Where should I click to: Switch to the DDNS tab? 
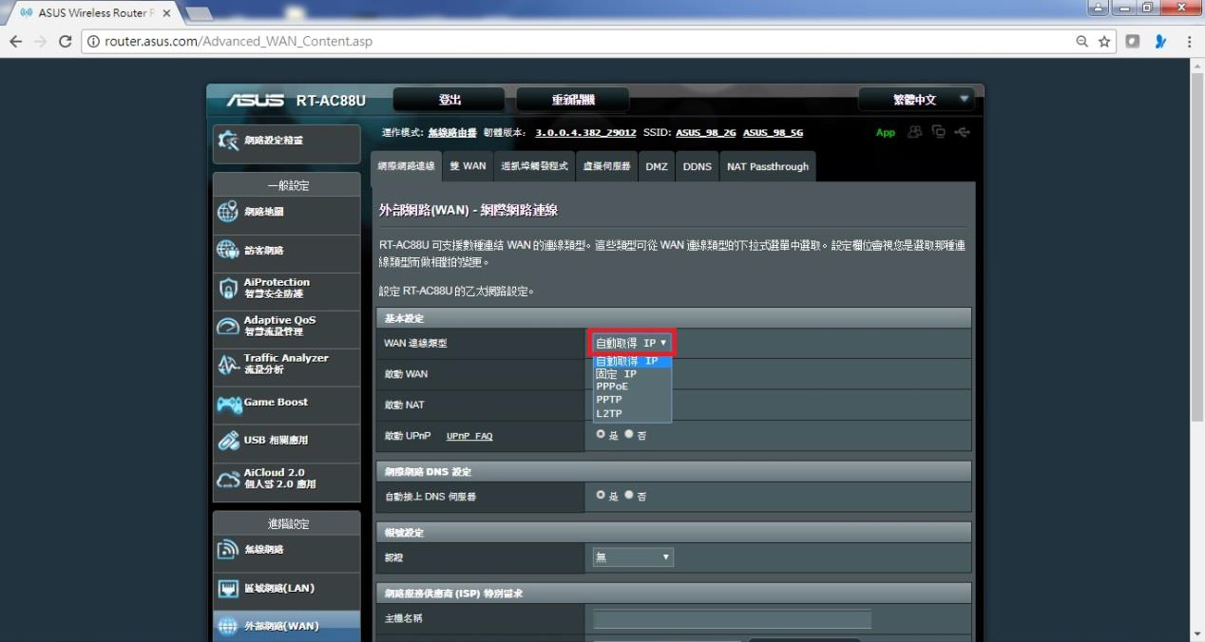(x=697, y=166)
